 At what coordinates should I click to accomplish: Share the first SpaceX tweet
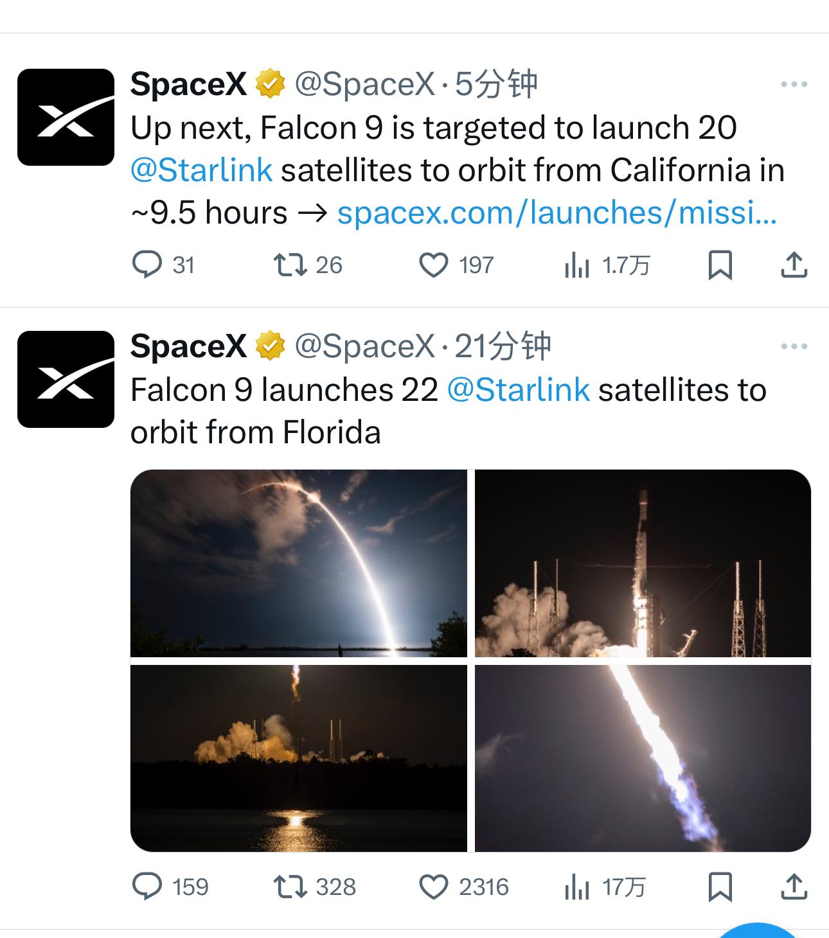[794, 265]
